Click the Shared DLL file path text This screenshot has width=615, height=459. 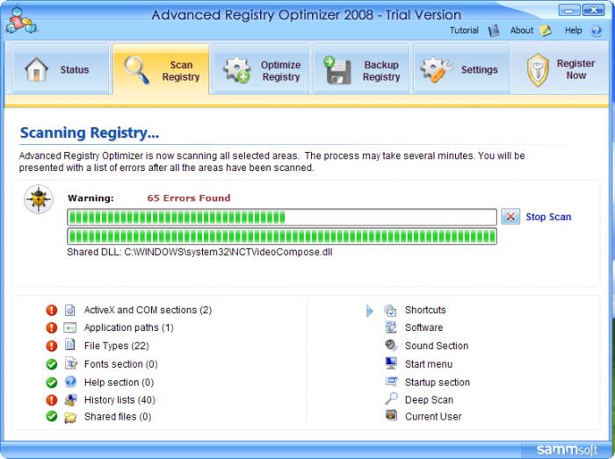coord(199,252)
